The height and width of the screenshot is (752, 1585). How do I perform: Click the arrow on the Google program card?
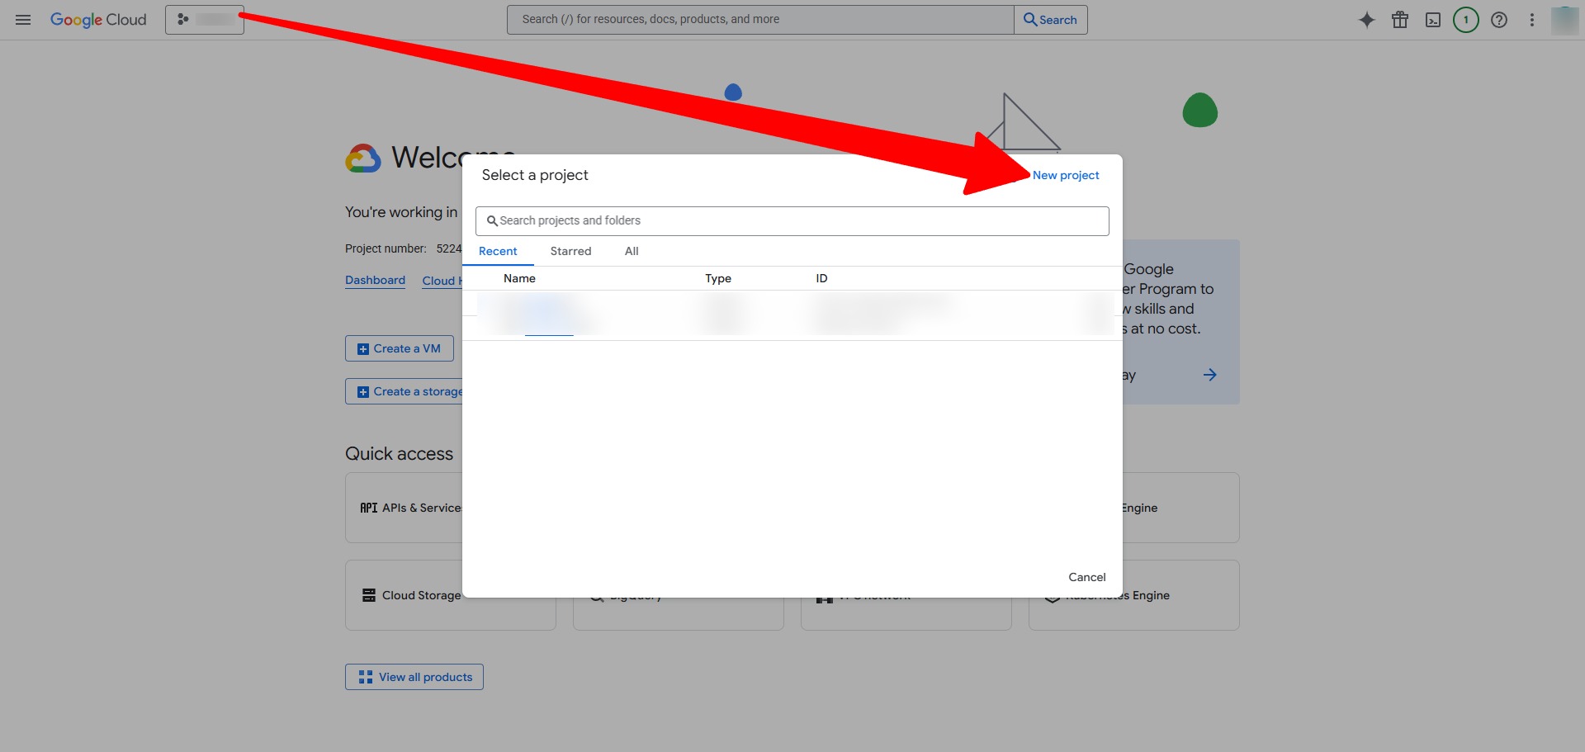1210,375
